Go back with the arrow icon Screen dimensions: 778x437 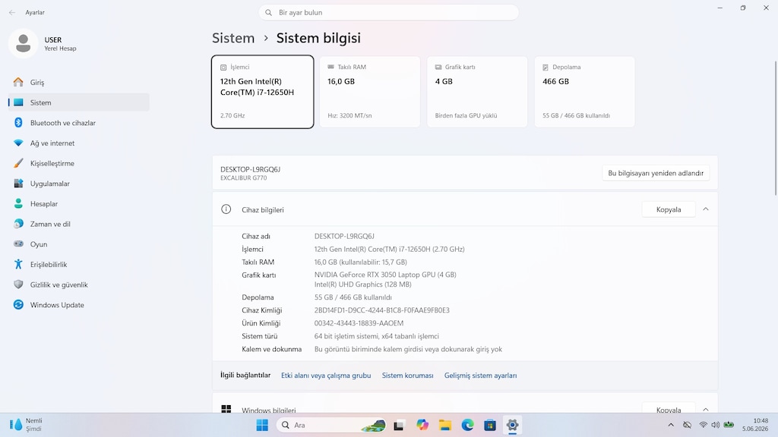tap(12, 12)
